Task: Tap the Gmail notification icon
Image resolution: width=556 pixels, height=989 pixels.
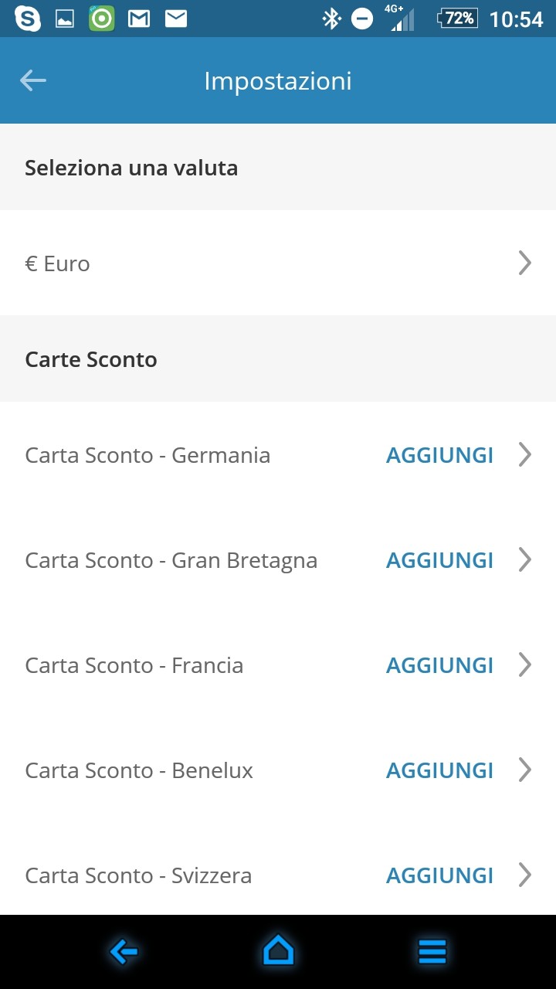Action: (x=139, y=19)
